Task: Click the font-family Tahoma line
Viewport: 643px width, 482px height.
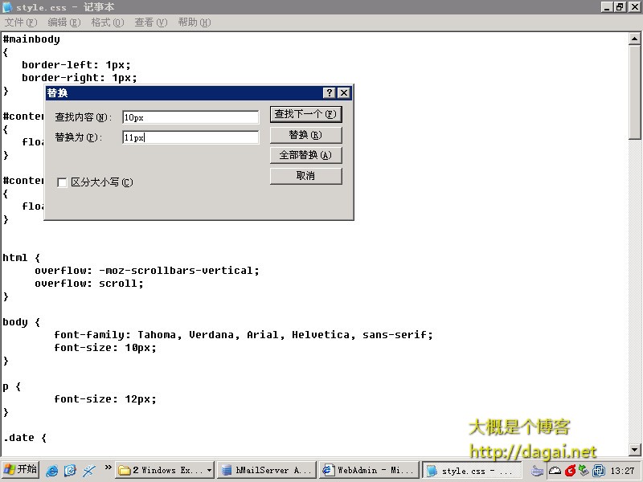Action: (244, 335)
